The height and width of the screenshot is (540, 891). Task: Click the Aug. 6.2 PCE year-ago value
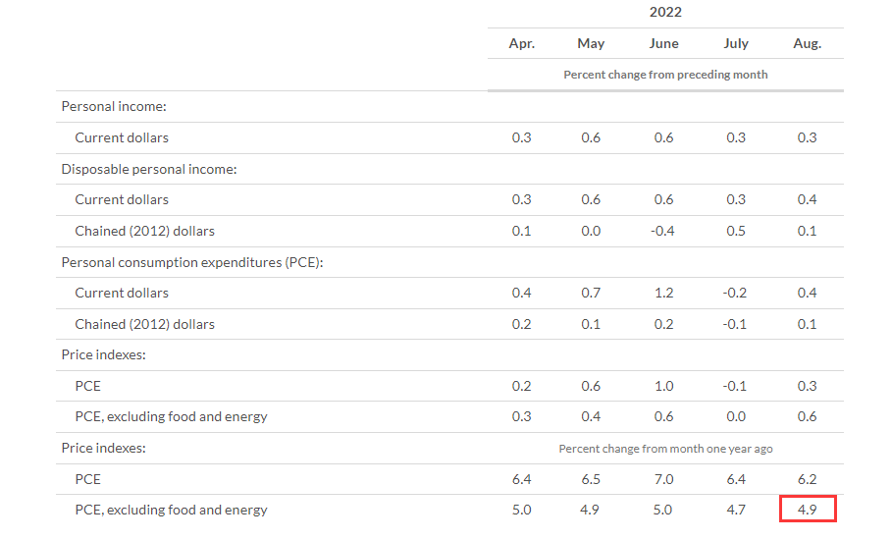coord(807,479)
